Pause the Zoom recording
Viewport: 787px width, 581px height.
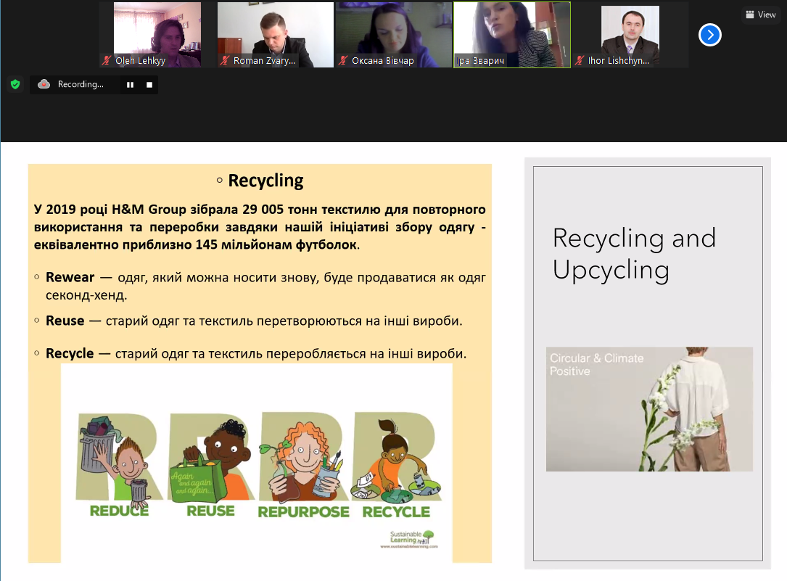pyautogui.click(x=130, y=85)
